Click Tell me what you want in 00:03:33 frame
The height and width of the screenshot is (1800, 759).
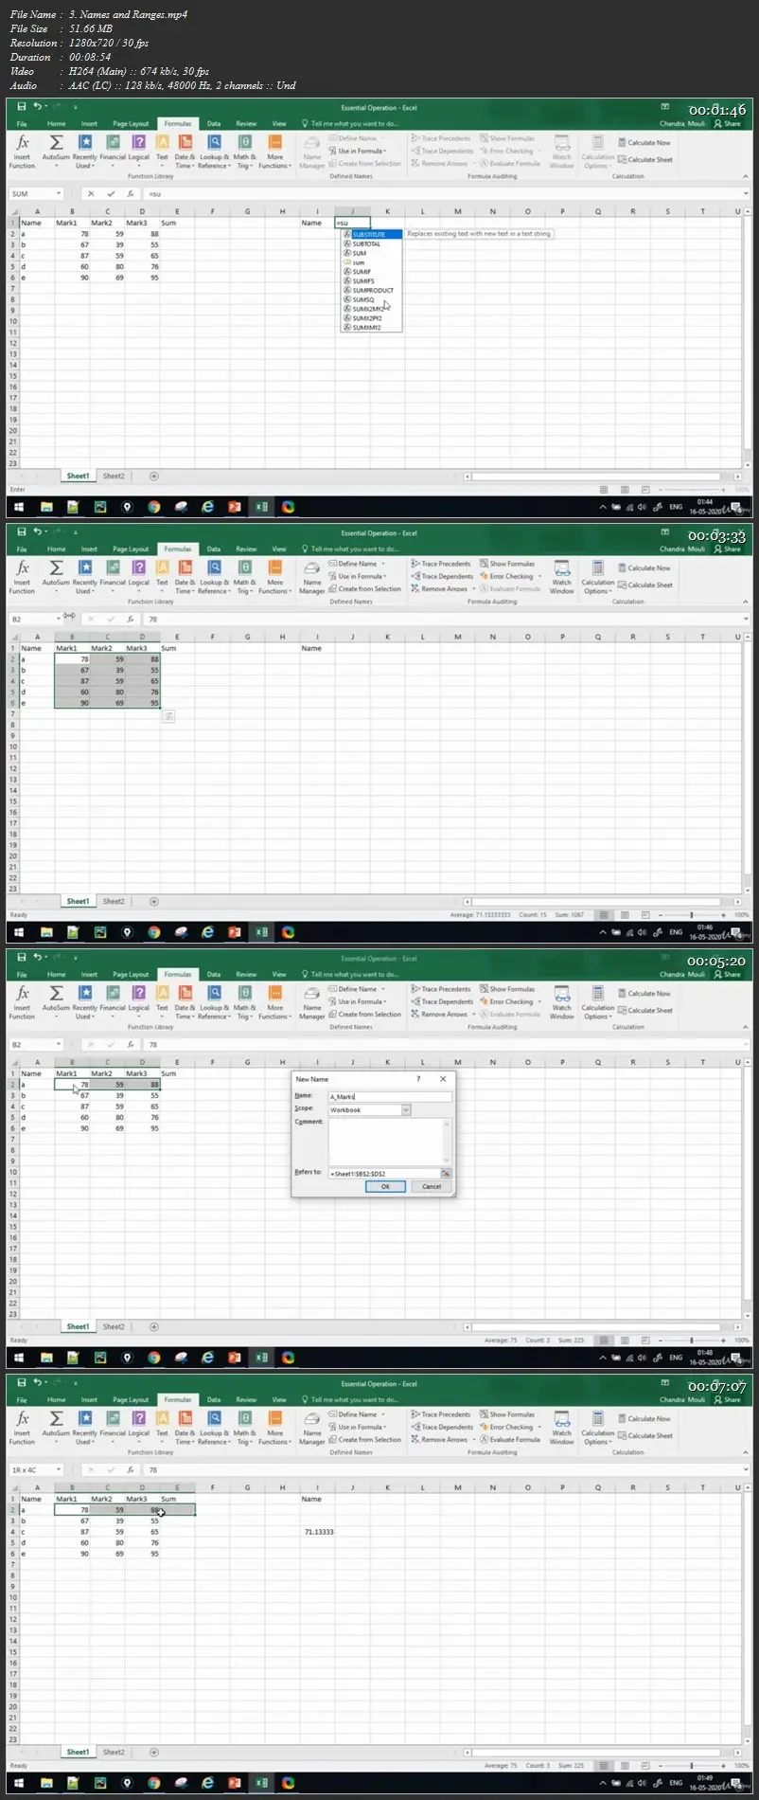click(350, 549)
